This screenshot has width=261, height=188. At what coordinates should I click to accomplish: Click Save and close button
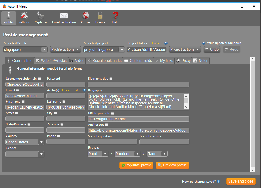point(241,182)
